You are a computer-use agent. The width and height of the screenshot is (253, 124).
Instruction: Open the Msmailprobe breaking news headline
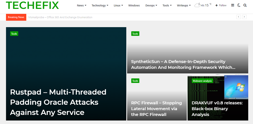point(60,17)
